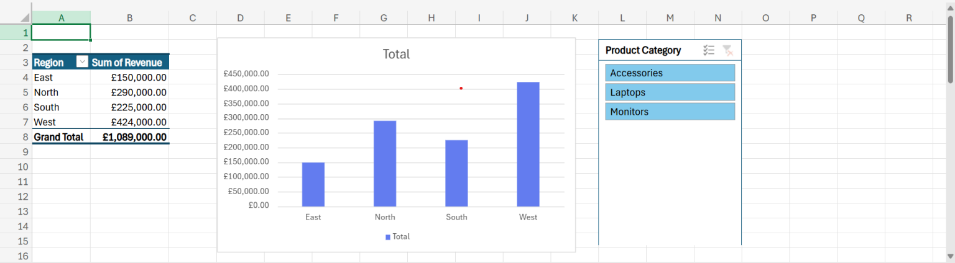Viewport: 955px width, 263px height.
Task: Select column C header
Action: [x=193, y=18]
